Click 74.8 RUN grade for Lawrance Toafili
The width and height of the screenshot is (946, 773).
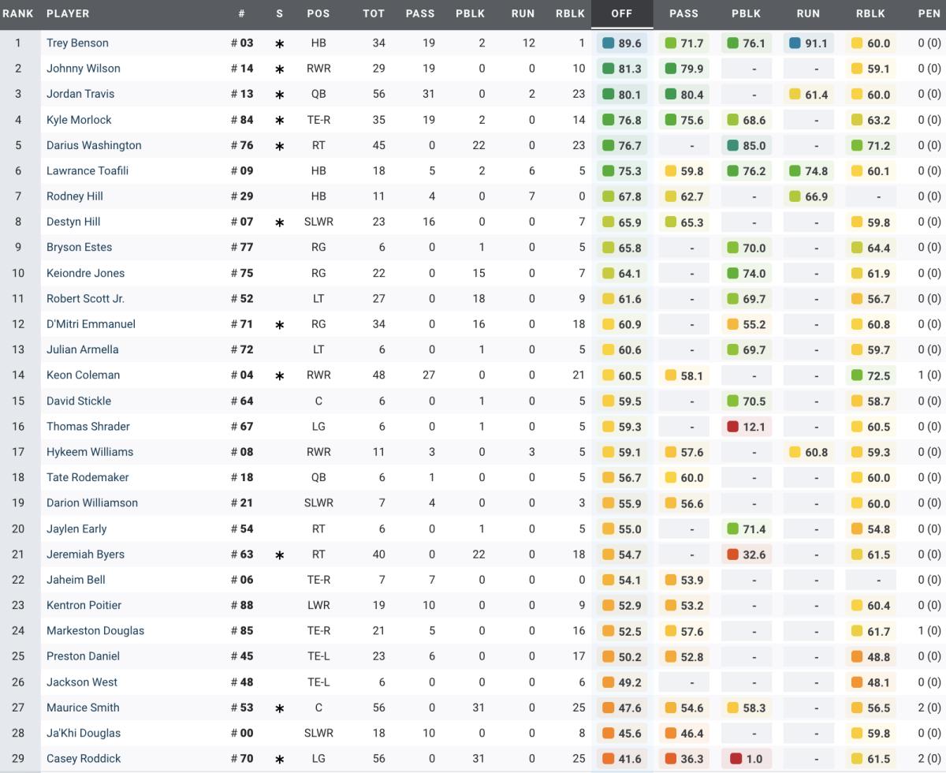tap(809, 171)
